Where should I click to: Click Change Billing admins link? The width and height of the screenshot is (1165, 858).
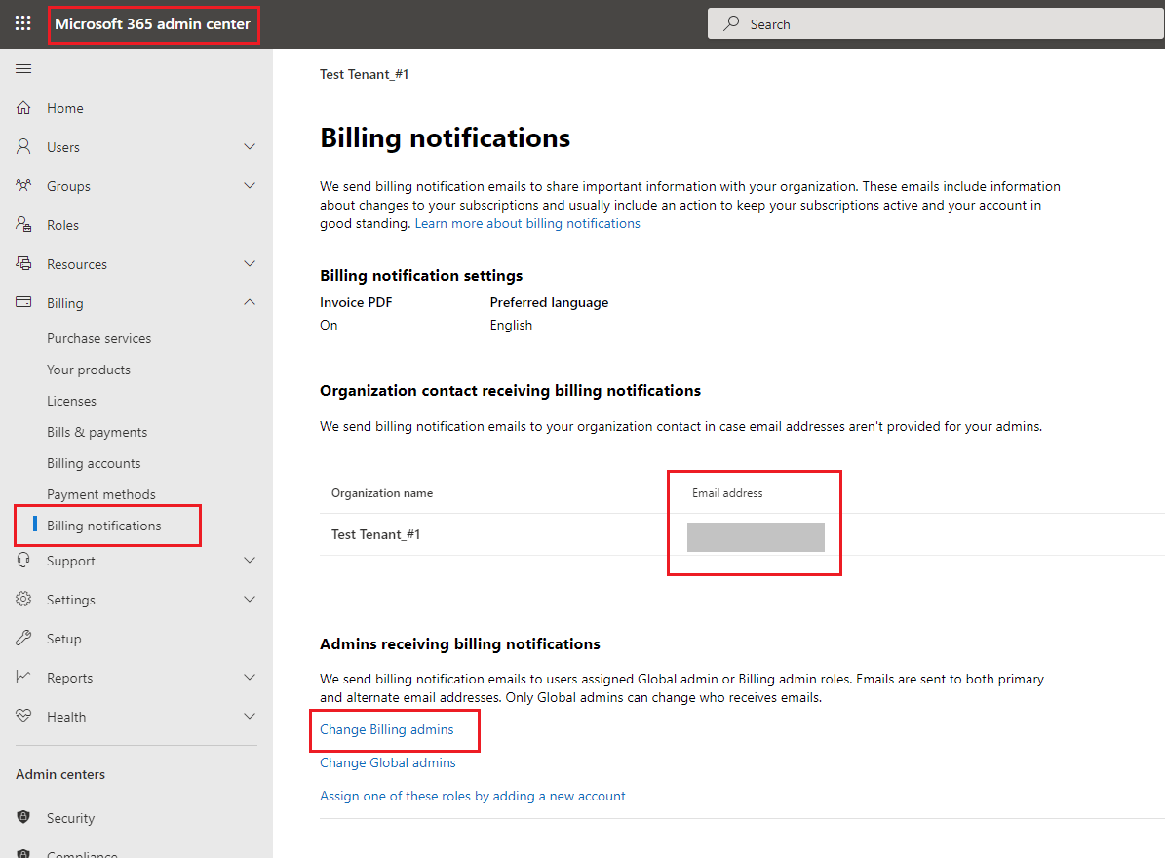pyautogui.click(x=386, y=729)
